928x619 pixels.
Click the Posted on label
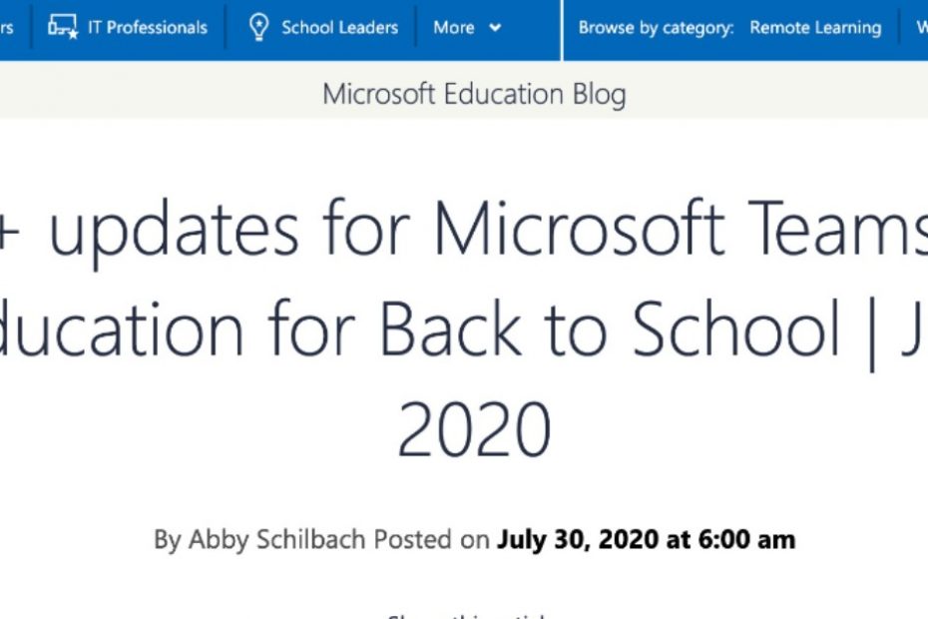click(x=431, y=539)
